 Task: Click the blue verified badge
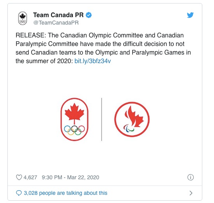pyautogui.click(x=89, y=15)
